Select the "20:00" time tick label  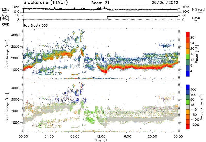point(152,137)
